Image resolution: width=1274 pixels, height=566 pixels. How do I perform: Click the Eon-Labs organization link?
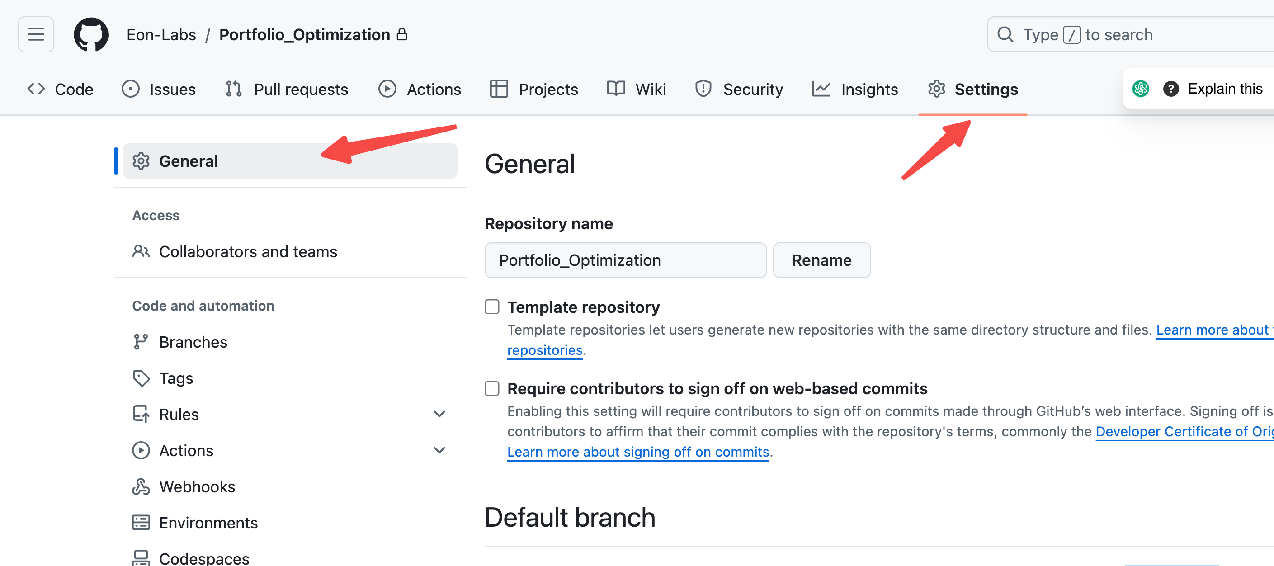(x=161, y=35)
